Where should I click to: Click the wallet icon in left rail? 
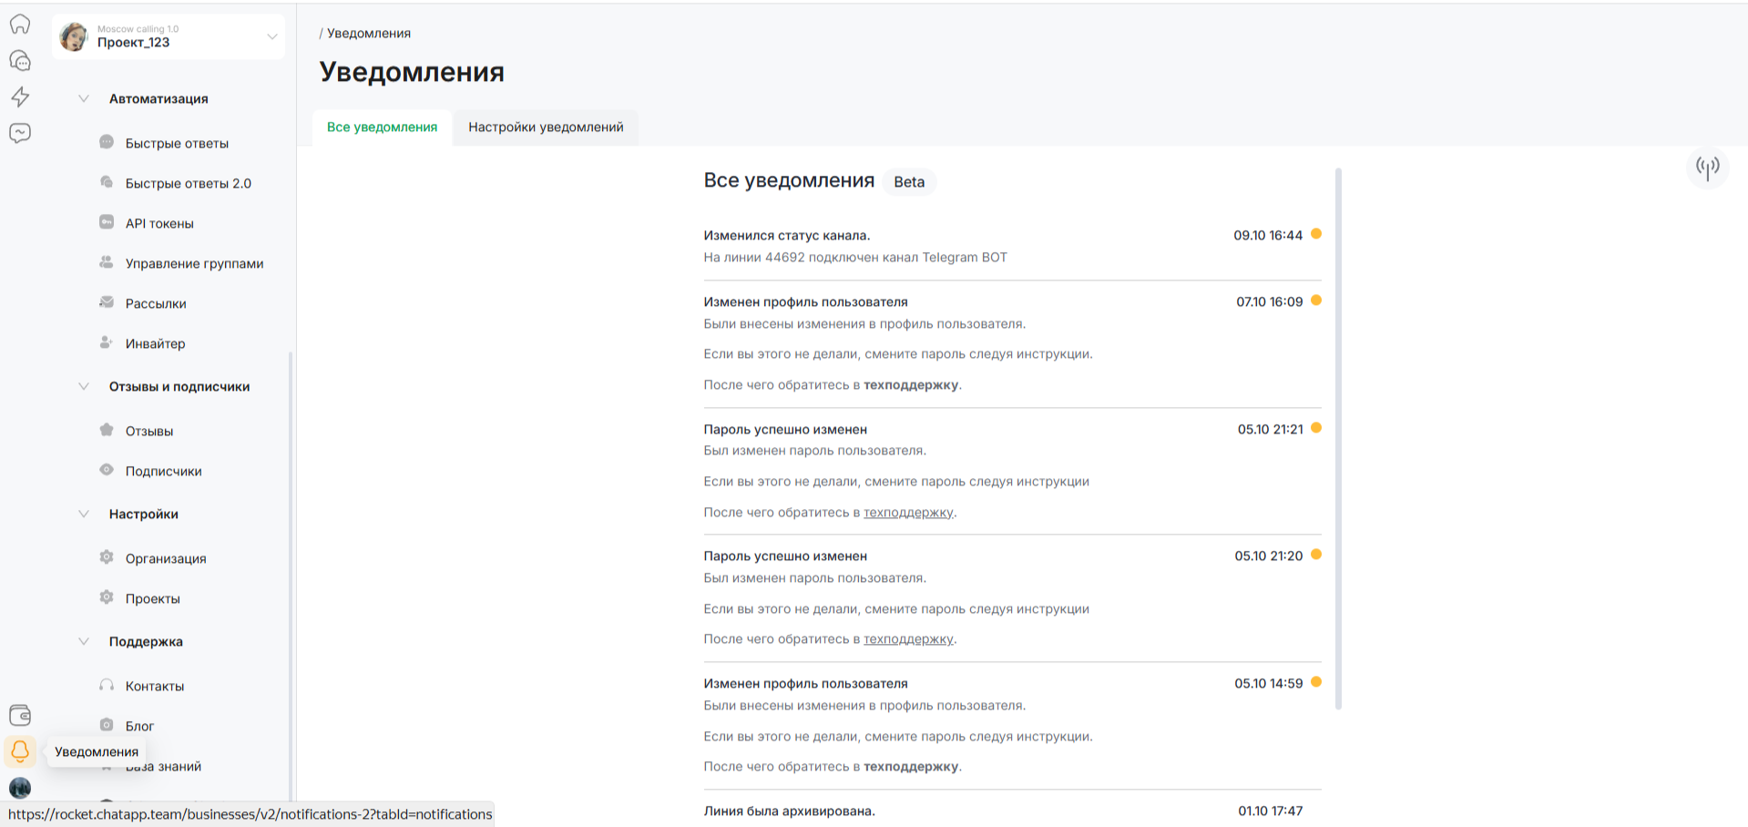[20, 715]
